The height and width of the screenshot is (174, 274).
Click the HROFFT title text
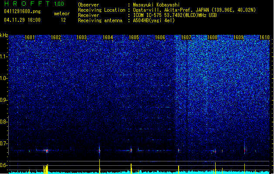27,3
